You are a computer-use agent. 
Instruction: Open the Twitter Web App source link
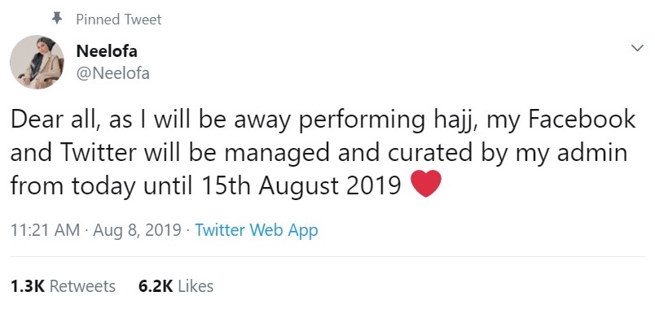(257, 230)
